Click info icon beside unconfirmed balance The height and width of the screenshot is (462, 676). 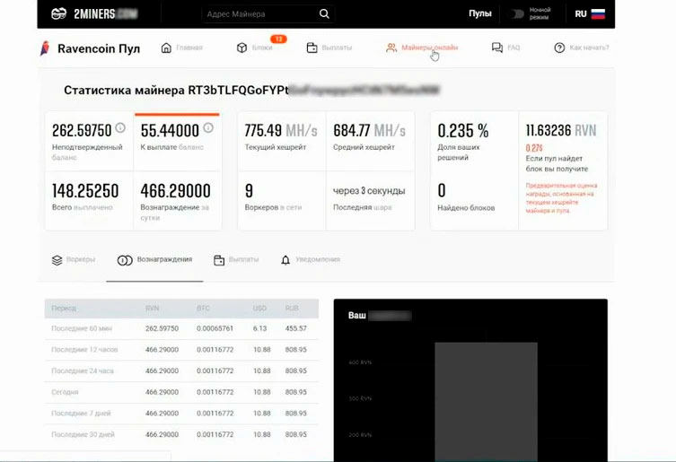coord(120,128)
